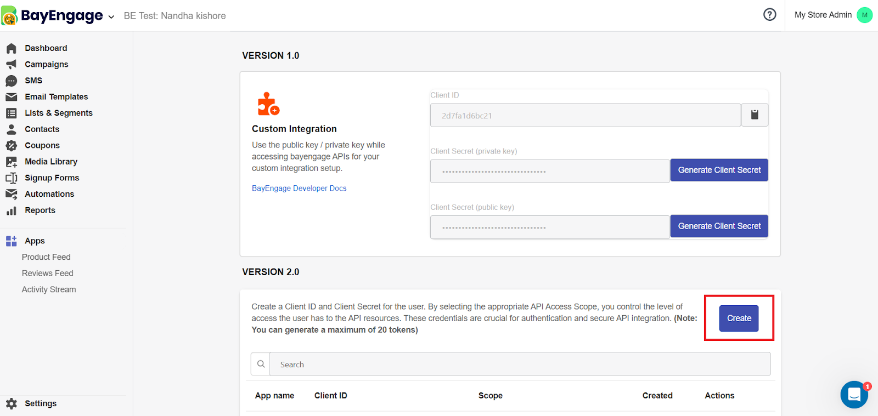
Task: Open BayEngage Developer Docs link
Action: pyautogui.click(x=299, y=188)
